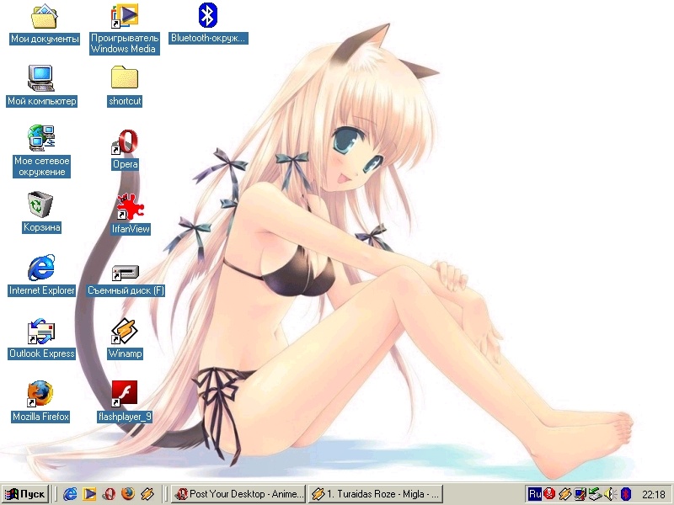
Task: Switch to the 1. Turaidas Roze - Migla taskbar button
Action: point(375,494)
